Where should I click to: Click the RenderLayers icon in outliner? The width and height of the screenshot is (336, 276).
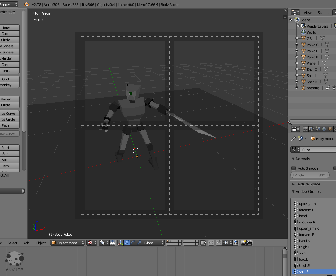point(303,26)
